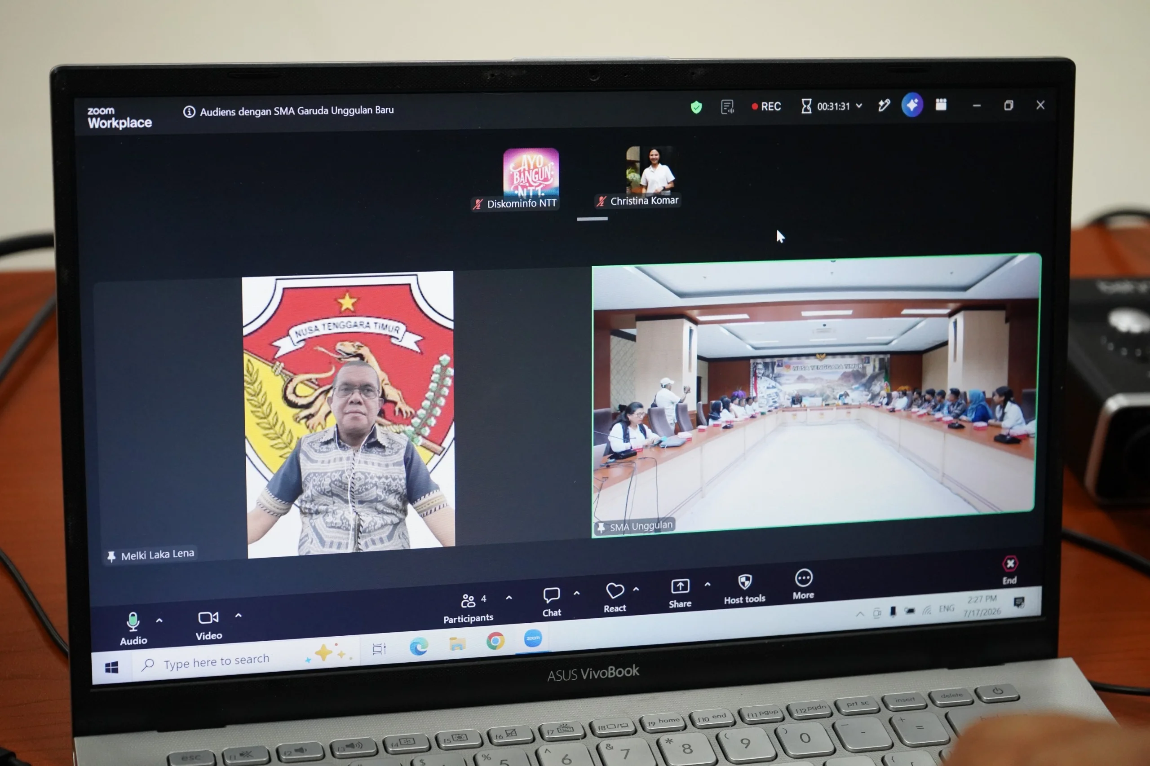
Task: Open the notification center icon in the tray
Action: (1018, 603)
